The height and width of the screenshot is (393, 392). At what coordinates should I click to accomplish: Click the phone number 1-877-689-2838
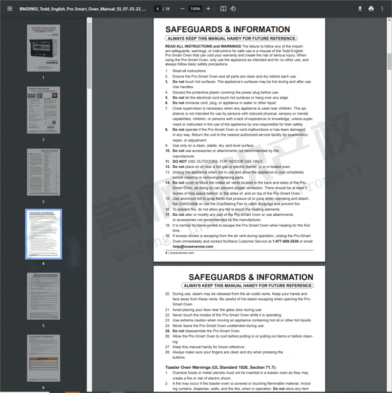[x=285, y=242]
